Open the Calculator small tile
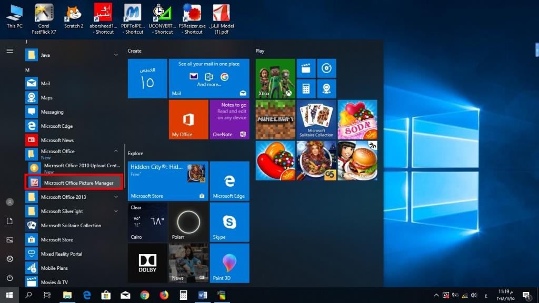The width and height of the screenshot is (539, 303). [x=306, y=89]
